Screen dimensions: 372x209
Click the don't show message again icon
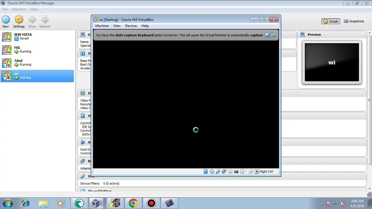(x=273, y=35)
